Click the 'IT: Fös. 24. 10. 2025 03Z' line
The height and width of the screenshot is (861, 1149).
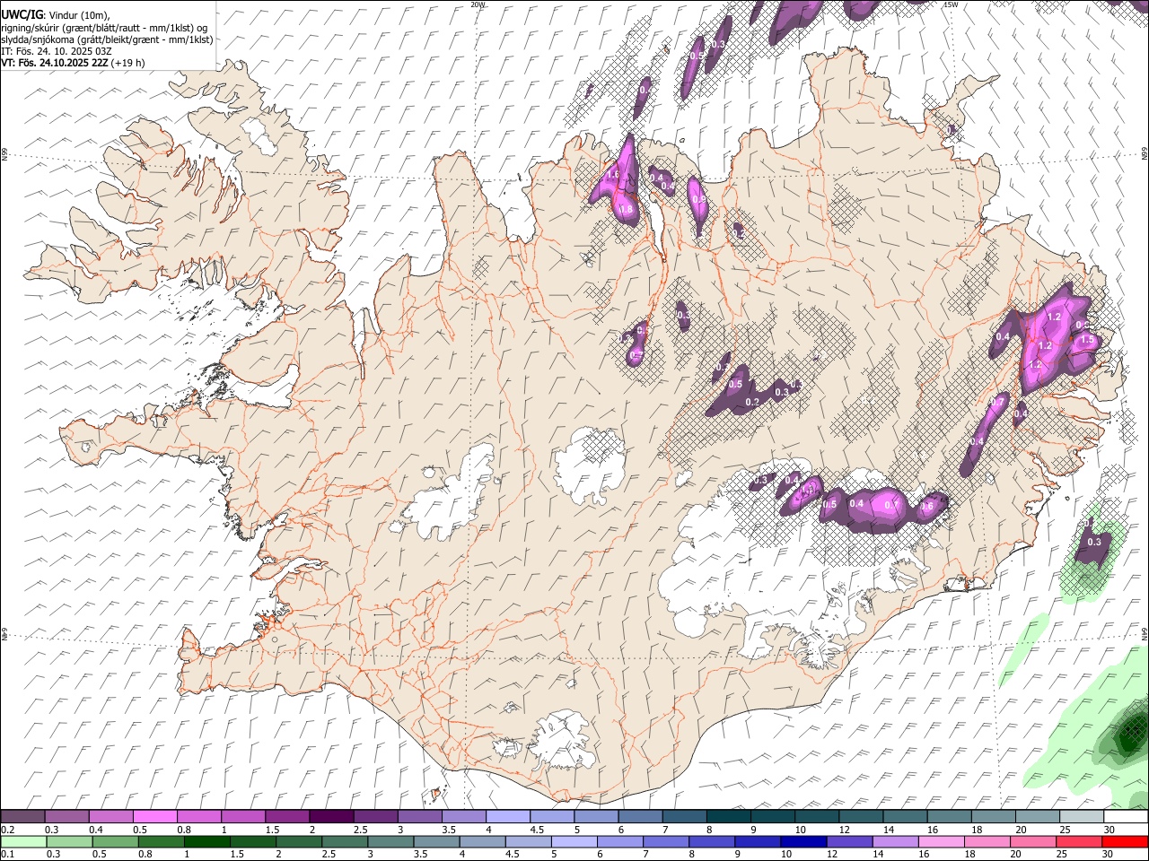point(57,51)
